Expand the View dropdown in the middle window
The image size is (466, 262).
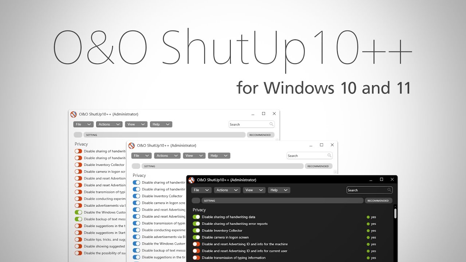(194, 155)
